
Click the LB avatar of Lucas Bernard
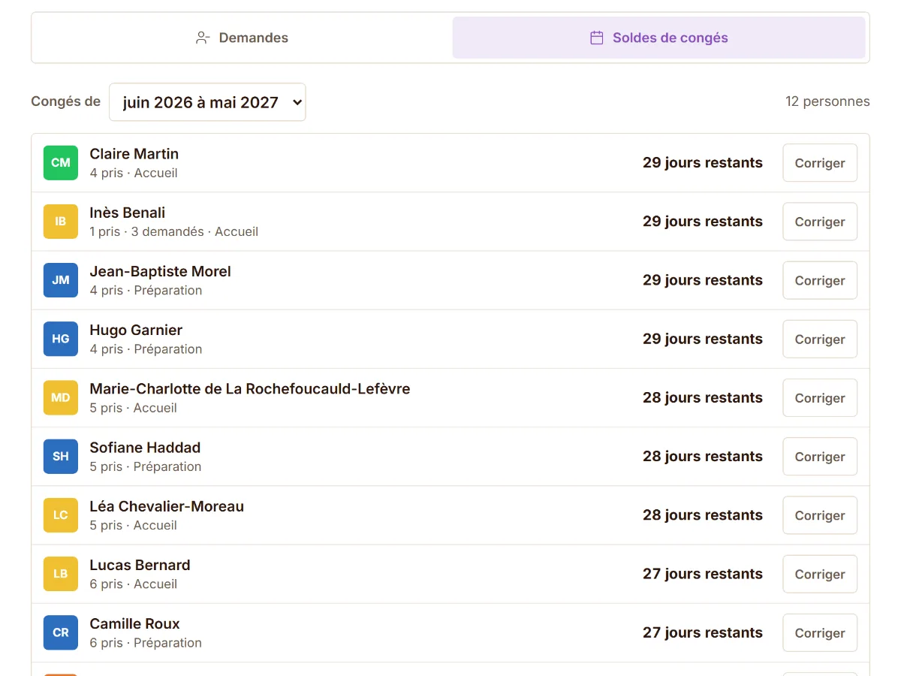61,574
